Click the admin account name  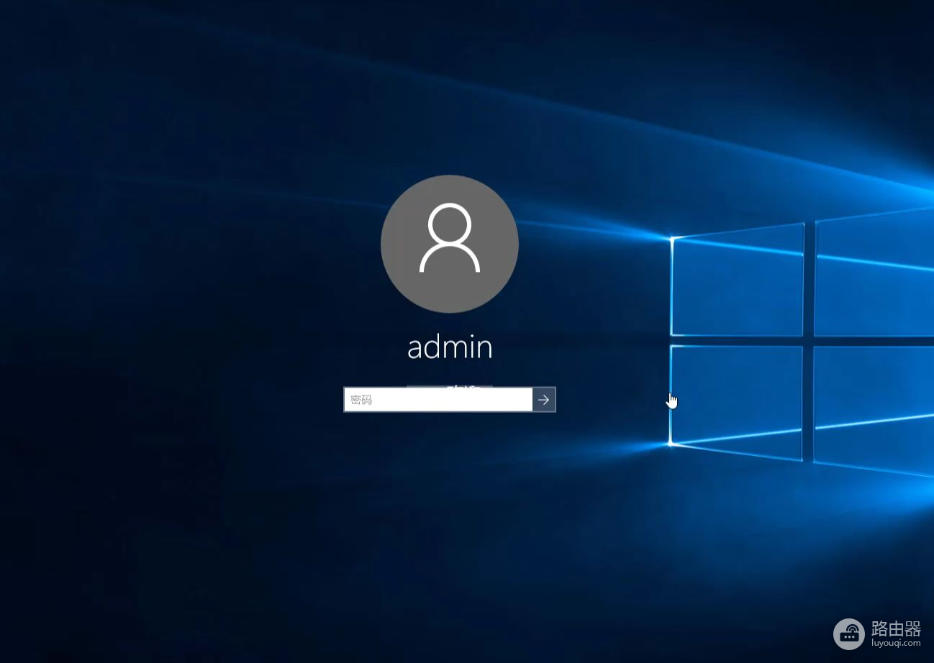coord(450,347)
